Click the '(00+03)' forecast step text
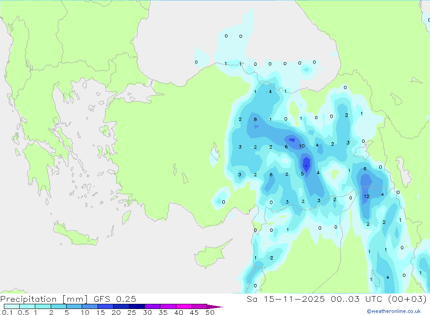This screenshot has height=315, width=430. click(x=408, y=299)
